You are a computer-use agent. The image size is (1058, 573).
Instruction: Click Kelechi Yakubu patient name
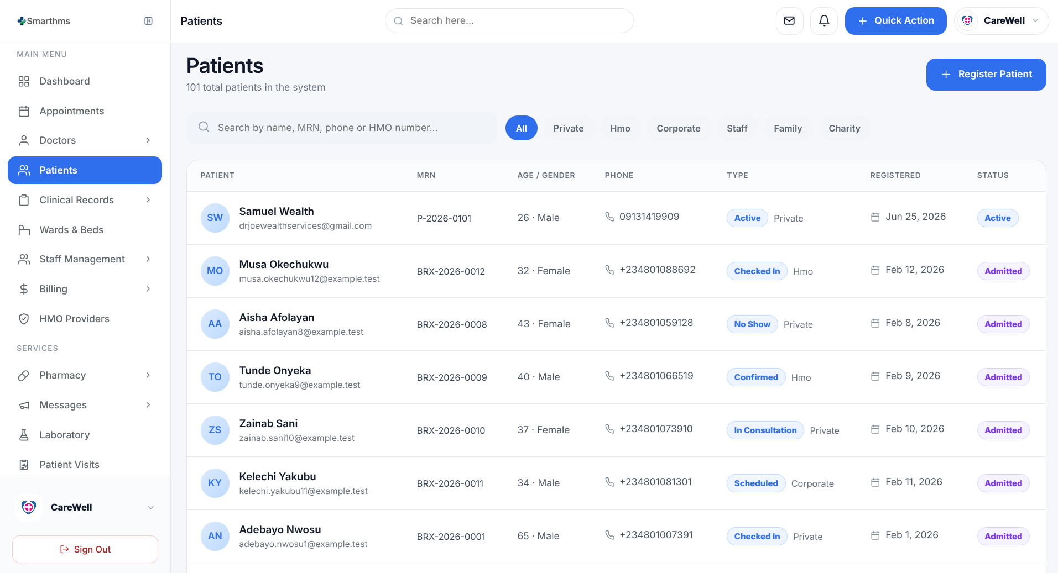(278, 477)
